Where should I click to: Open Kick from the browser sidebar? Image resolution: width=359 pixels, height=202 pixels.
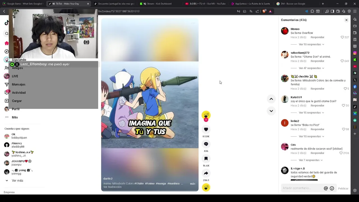(355, 60)
